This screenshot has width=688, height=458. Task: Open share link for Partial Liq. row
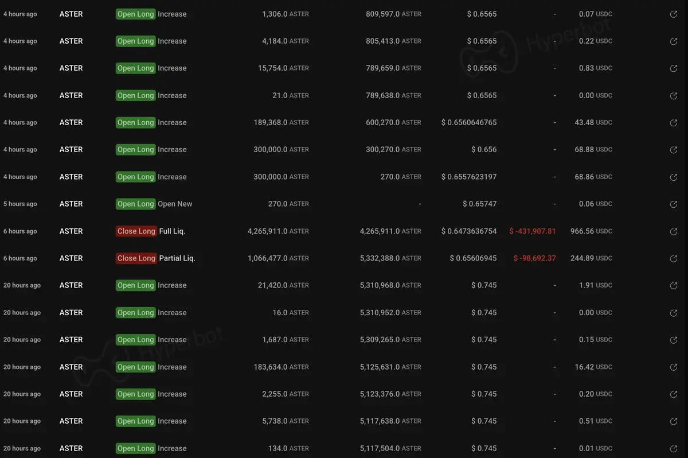tap(674, 259)
